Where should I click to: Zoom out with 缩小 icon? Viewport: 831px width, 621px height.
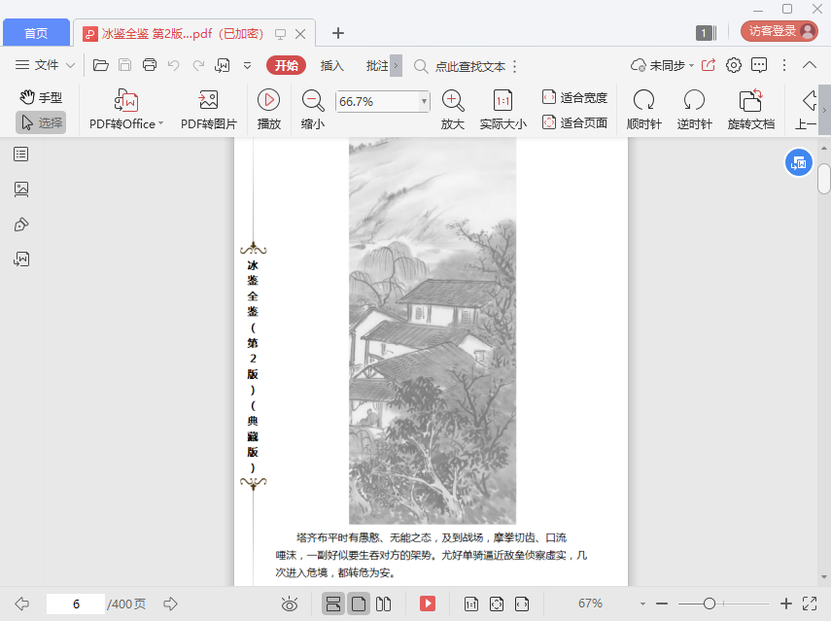click(x=313, y=110)
